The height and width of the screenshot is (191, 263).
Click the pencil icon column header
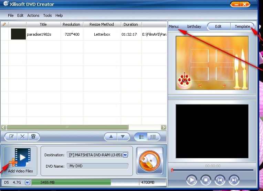pyautogui.click(x=4, y=24)
